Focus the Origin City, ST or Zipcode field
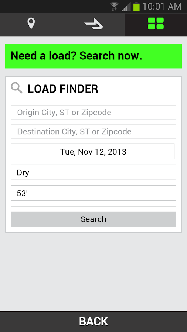This screenshot has height=332, width=187. (x=93, y=112)
